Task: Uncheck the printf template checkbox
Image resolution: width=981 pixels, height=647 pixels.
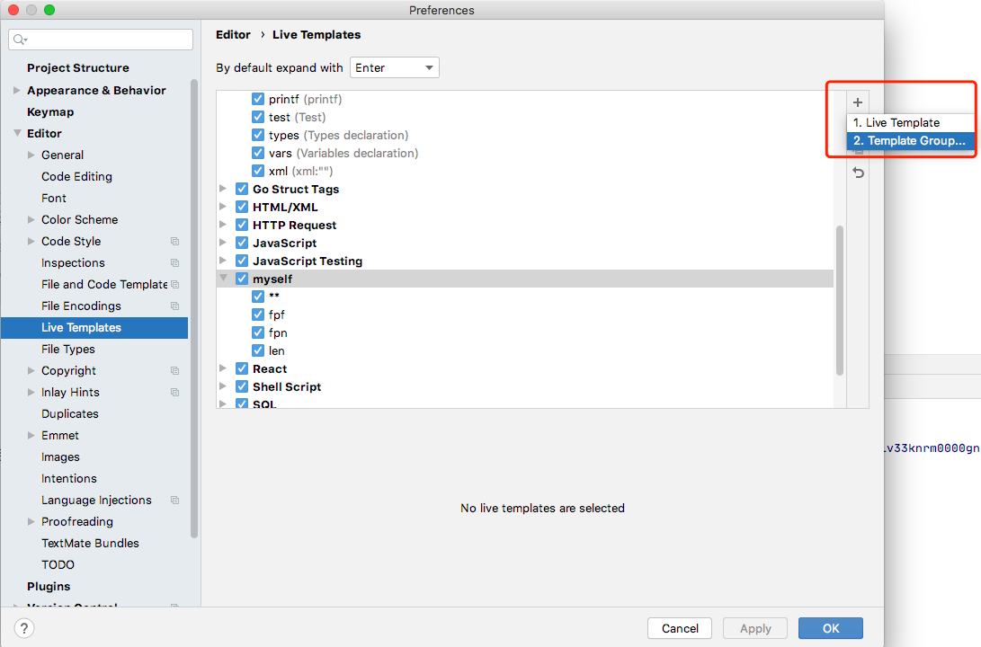Action: [x=258, y=99]
